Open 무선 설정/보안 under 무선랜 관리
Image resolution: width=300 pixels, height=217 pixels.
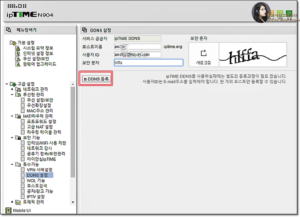click(x=40, y=100)
